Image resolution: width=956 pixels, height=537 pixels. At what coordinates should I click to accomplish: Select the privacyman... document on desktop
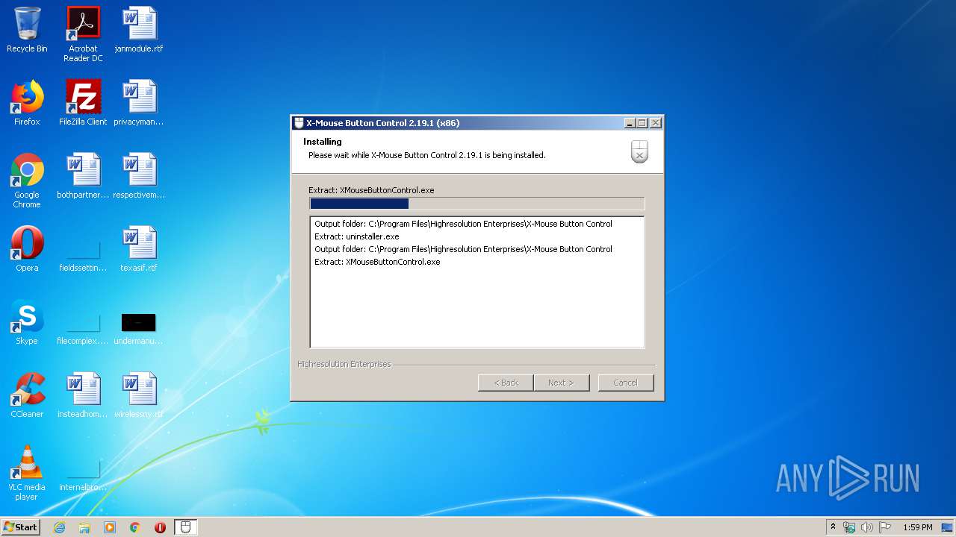point(139,103)
